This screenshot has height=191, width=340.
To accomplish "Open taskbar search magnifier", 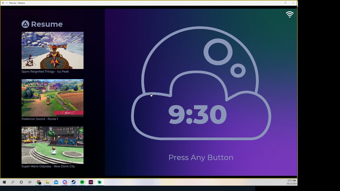I will pyautogui.click(x=13, y=182).
